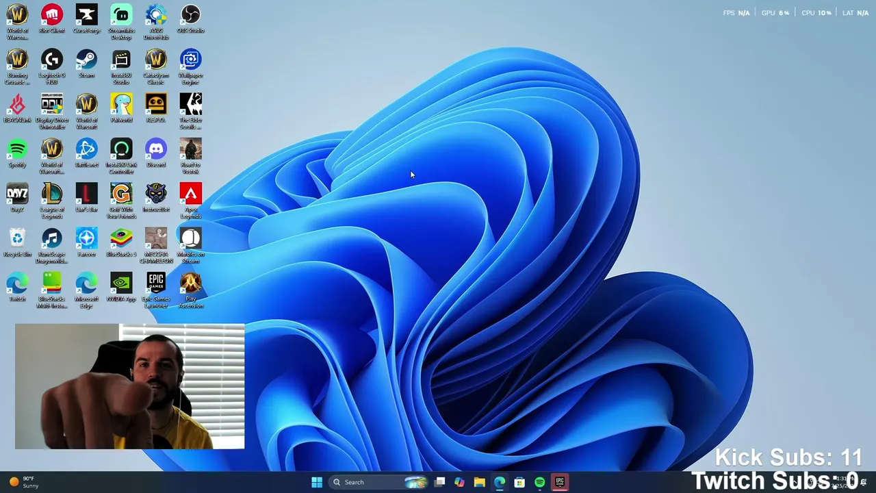Select the Palworld desktop shortcut
The image size is (876, 493).
121,109
